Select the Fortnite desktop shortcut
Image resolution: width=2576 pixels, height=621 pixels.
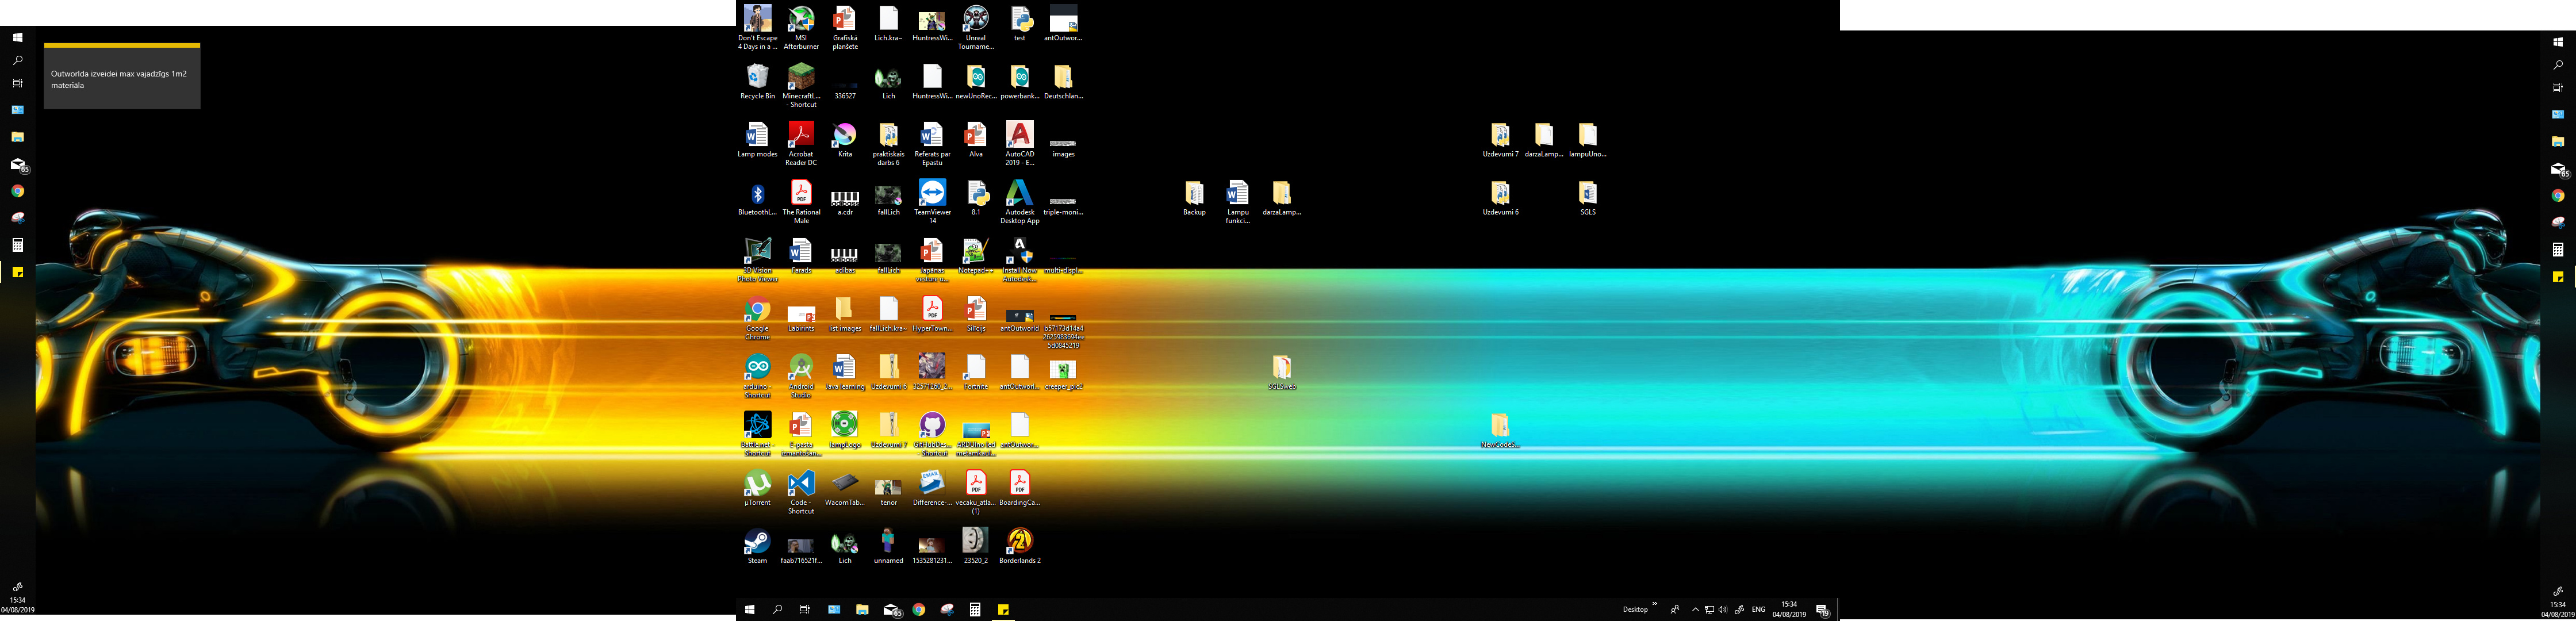pyautogui.click(x=976, y=372)
